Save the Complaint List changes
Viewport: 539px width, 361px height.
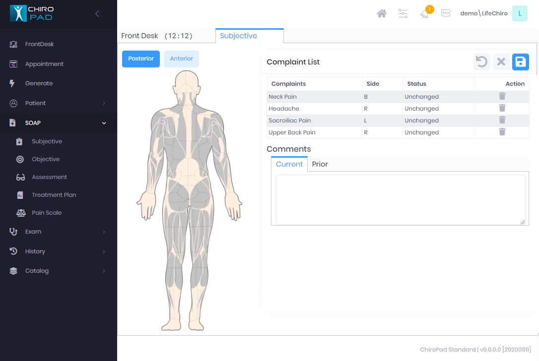520,61
